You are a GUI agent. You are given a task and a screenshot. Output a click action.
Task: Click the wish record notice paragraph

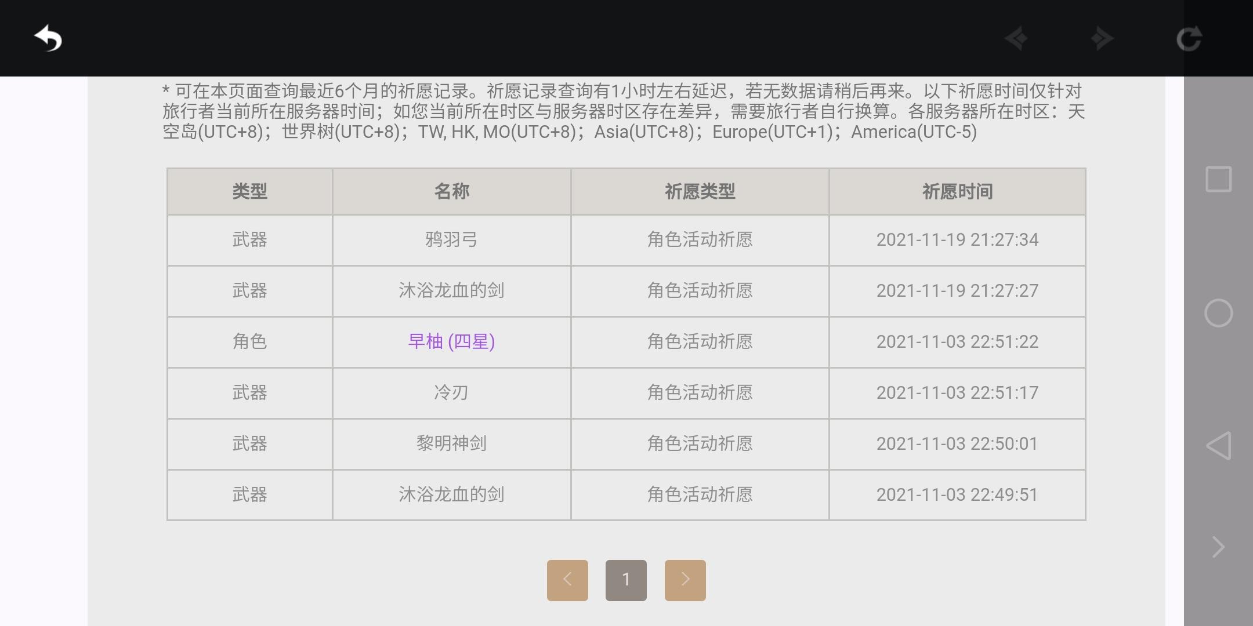pyautogui.click(x=624, y=111)
